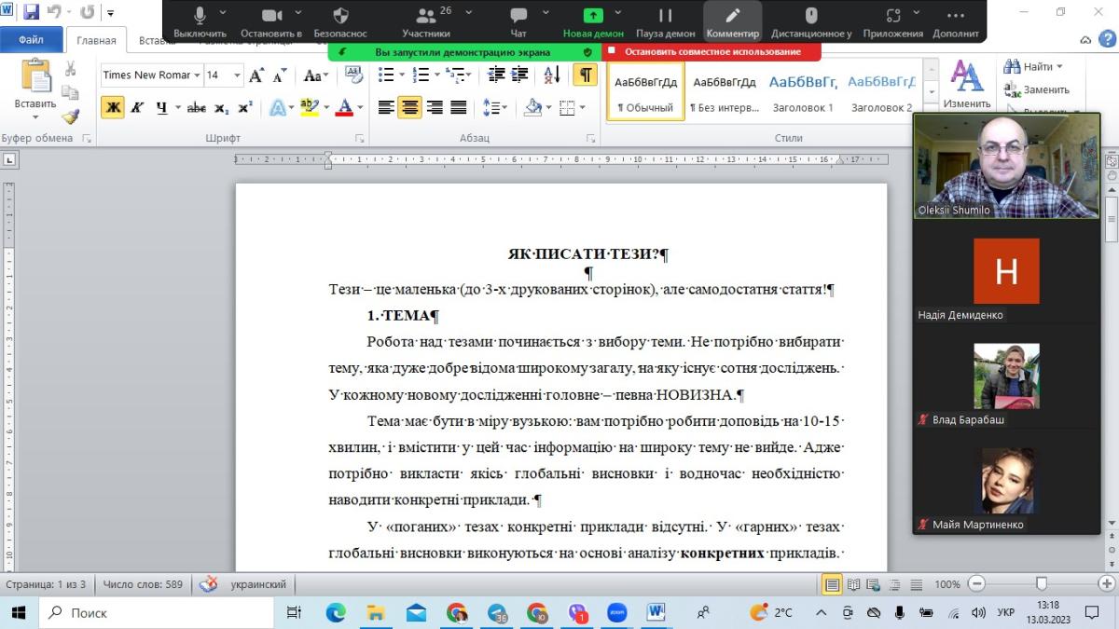Mute microphone in Zoom toolbar

pyautogui.click(x=200, y=21)
